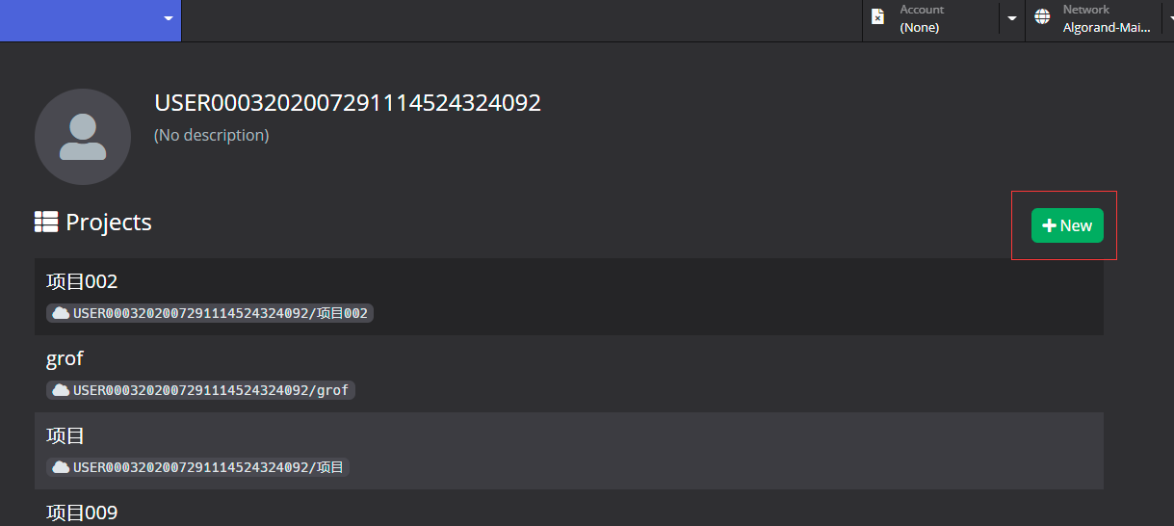Click the plus icon in New button
The height and width of the screenshot is (526, 1174).
pyautogui.click(x=1050, y=225)
